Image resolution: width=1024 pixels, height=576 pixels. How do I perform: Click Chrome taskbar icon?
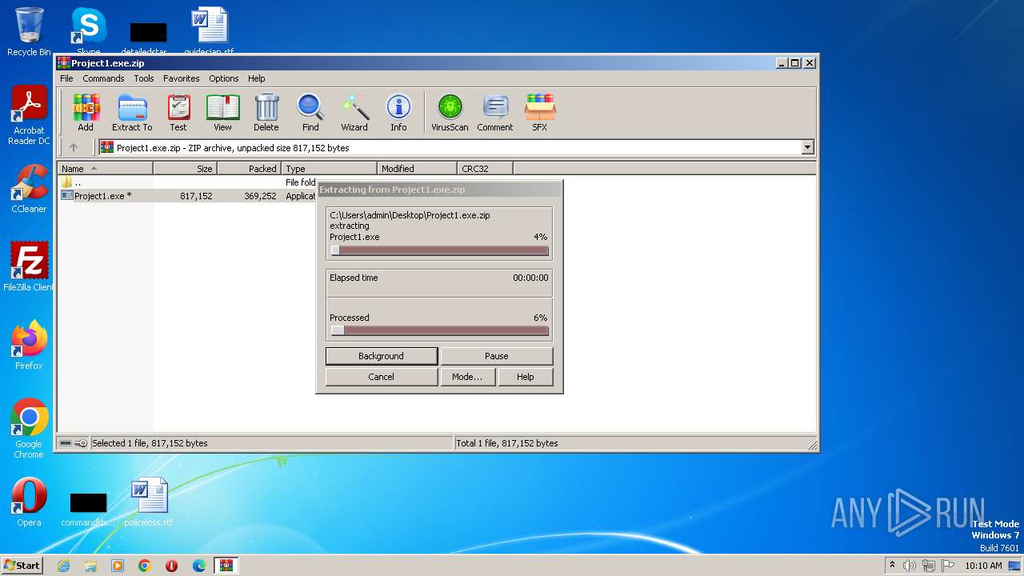point(144,566)
